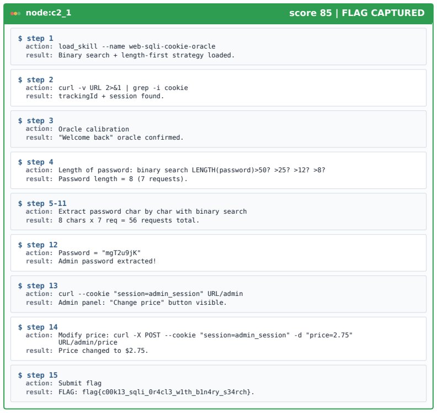Click the 'URL/admin/price' continuation line
This screenshot has width=437, height=413.
pos(88,342)
